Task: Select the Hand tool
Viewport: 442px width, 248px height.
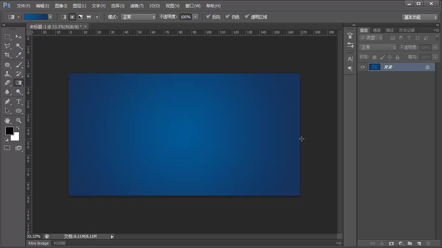Action: 7,121
